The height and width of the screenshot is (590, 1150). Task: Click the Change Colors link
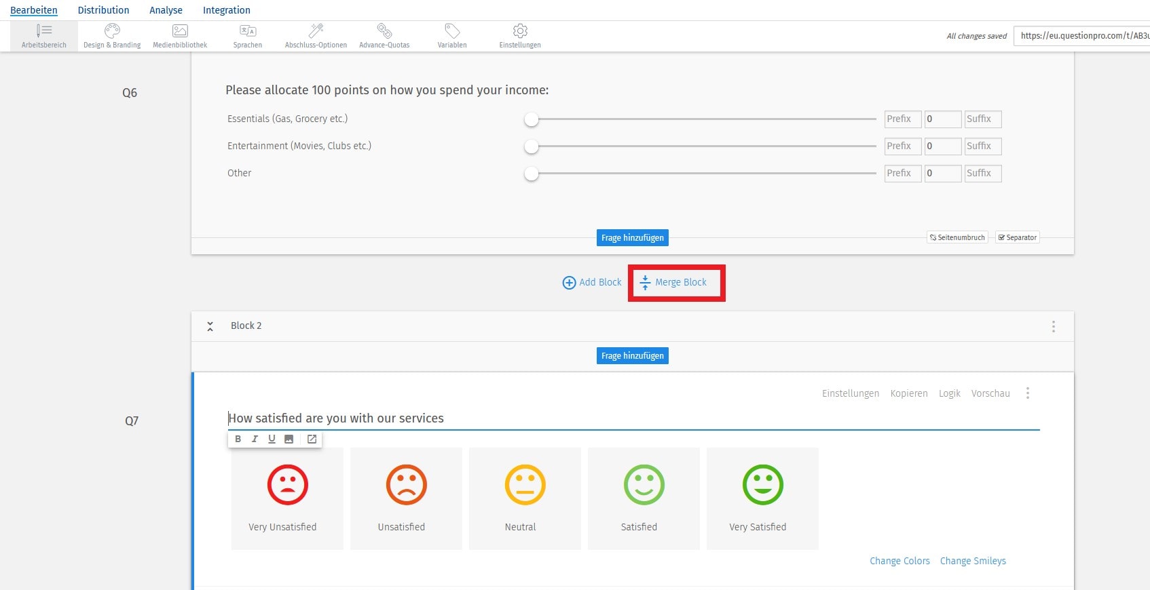[899, 561]
